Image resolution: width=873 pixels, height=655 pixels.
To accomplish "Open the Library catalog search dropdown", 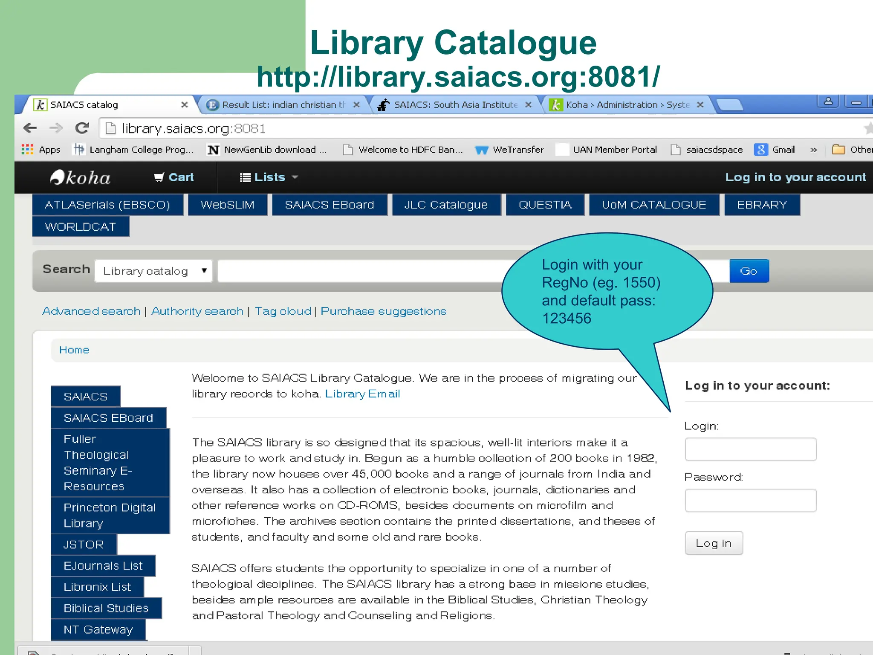I will point(153,271).
